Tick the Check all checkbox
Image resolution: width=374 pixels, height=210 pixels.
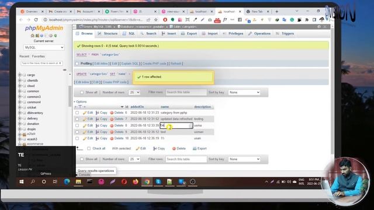tap(89, 149)
